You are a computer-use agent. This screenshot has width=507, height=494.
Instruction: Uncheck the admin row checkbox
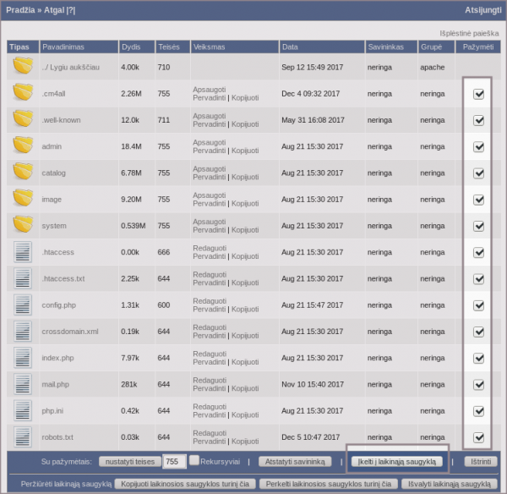pyautogui.click(x=478, y=147)
